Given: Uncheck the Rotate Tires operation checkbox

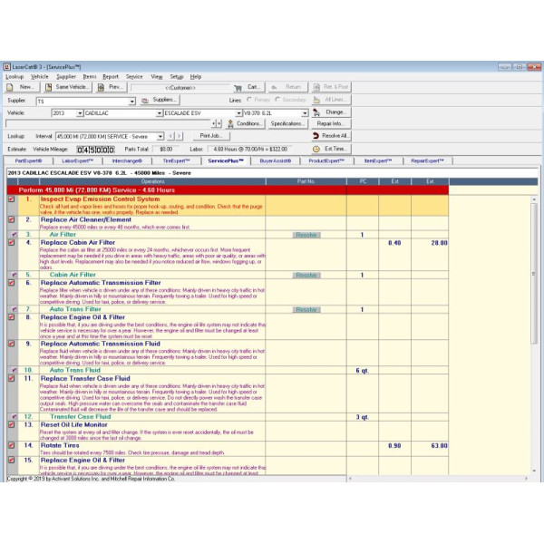Looking at the screenshot, I should (11, 445).
